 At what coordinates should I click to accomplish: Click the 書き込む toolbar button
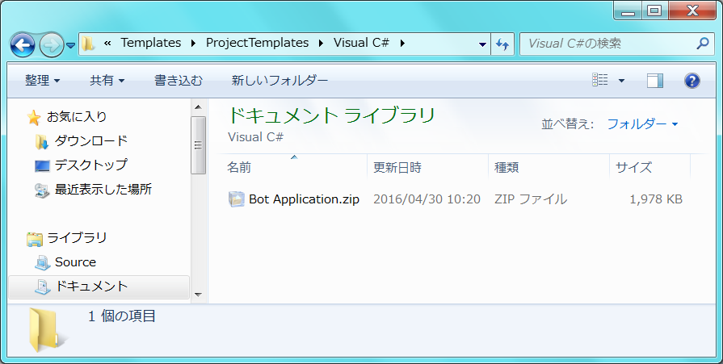[179, 81]
